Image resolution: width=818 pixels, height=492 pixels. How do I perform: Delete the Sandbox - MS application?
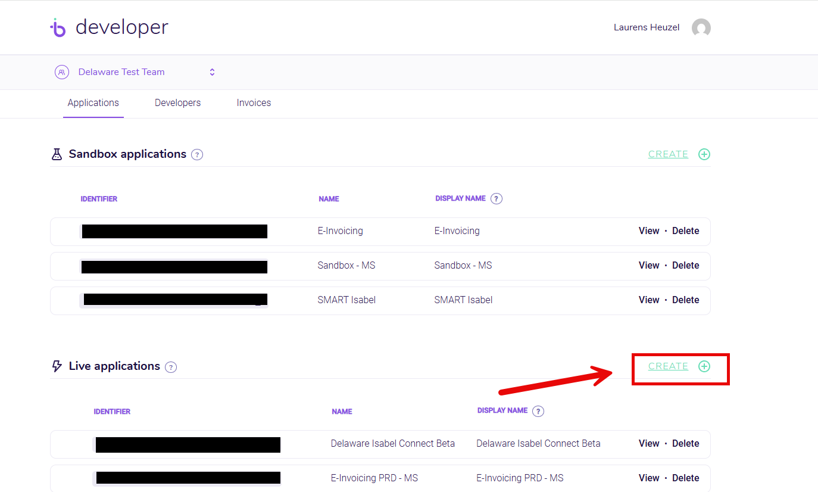(686, 266)
